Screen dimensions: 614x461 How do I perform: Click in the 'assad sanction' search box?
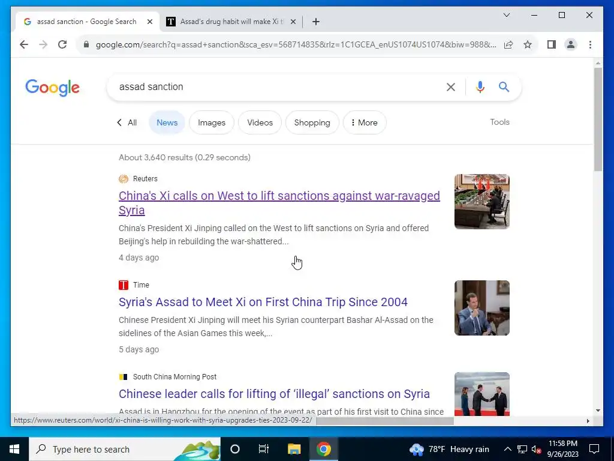pos(274,87)
